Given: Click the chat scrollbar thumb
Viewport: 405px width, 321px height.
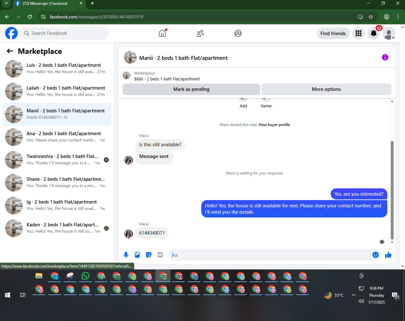Looking at the screenshot, I should [x=392, y=190].
